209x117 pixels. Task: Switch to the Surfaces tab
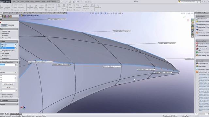[x=13, y=13]
